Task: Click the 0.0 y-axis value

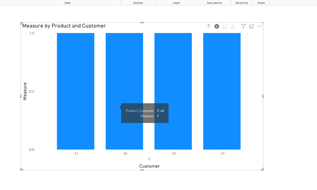Action: (32, 150)
